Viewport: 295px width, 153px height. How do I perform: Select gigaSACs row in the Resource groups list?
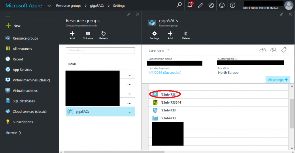(x=100, y=111)
